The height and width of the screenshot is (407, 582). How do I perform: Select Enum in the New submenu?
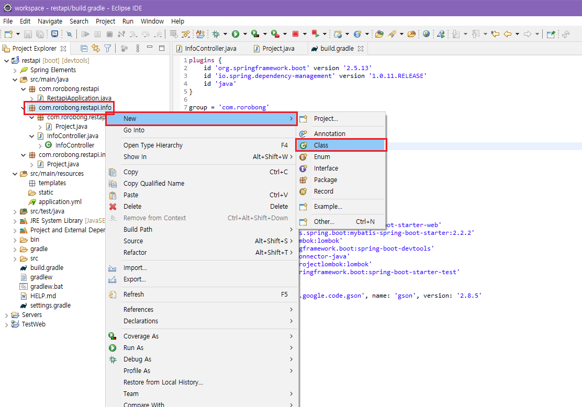[341, 156]
